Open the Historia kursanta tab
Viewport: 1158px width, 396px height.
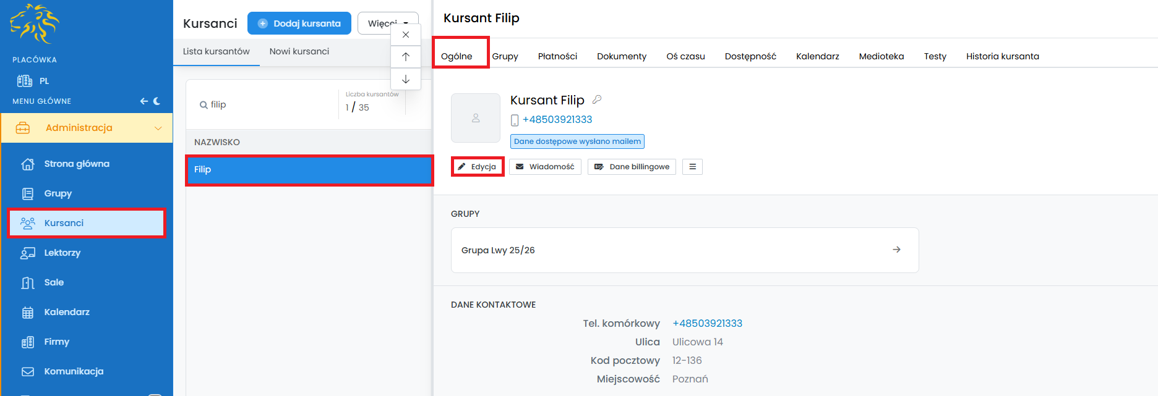pos(1002,56)
